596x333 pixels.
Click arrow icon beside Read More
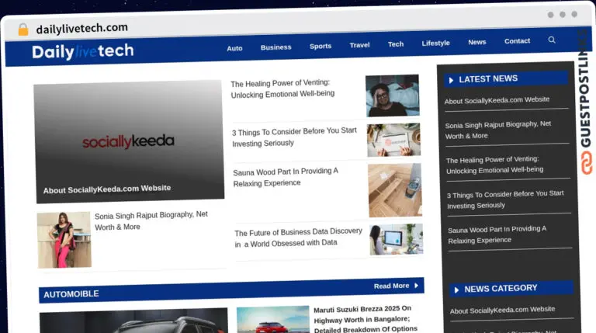(x=417, y=286)
